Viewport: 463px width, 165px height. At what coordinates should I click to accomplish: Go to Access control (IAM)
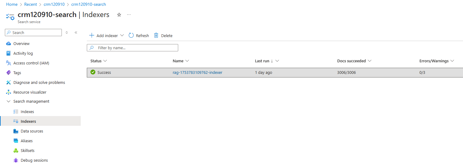[31, 63]
